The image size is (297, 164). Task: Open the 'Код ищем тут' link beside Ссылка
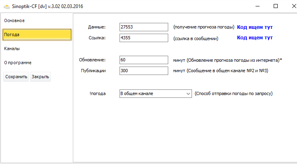(255, 38)
